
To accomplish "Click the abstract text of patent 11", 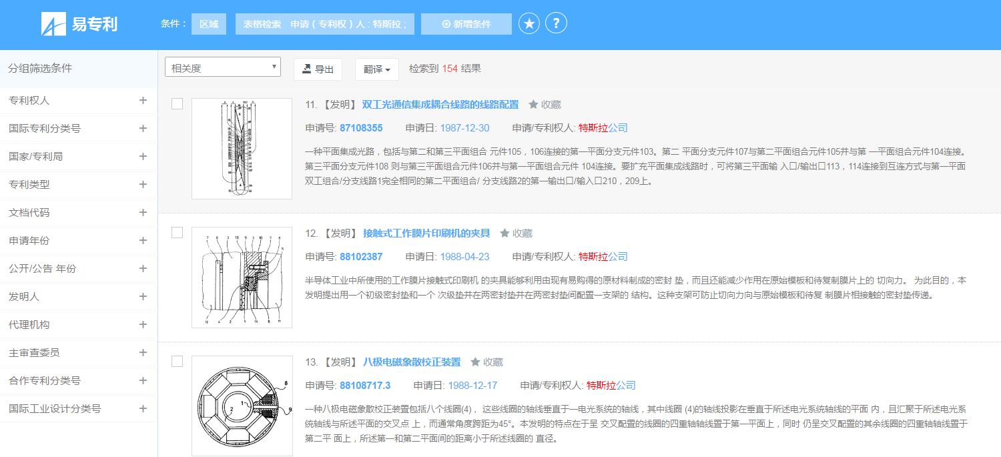I will 635,166.
